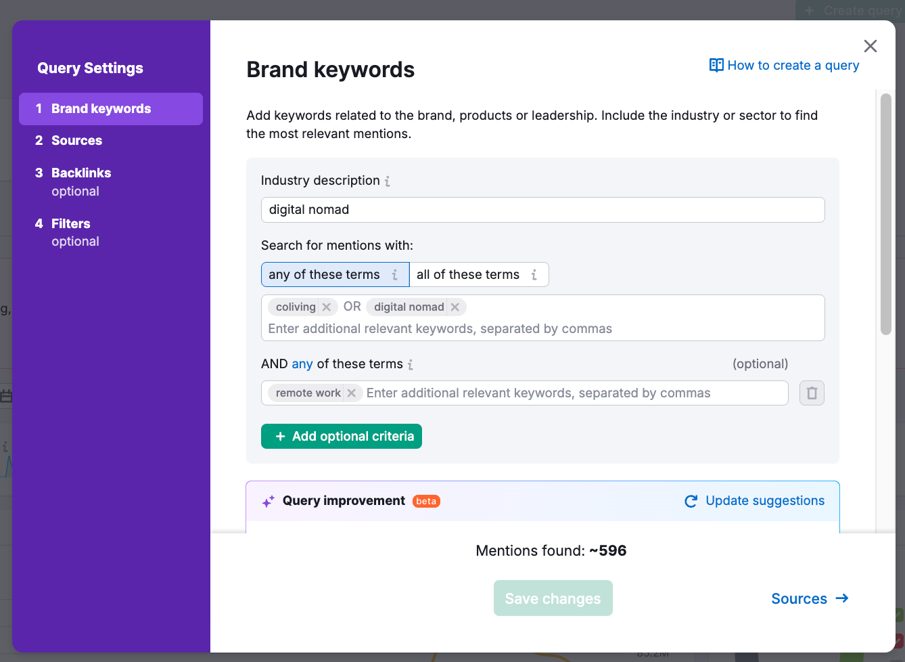This screenshot has width=905, height=662.
Task: Remove the remote work keyword tag
Action: (x=351, y=393)
